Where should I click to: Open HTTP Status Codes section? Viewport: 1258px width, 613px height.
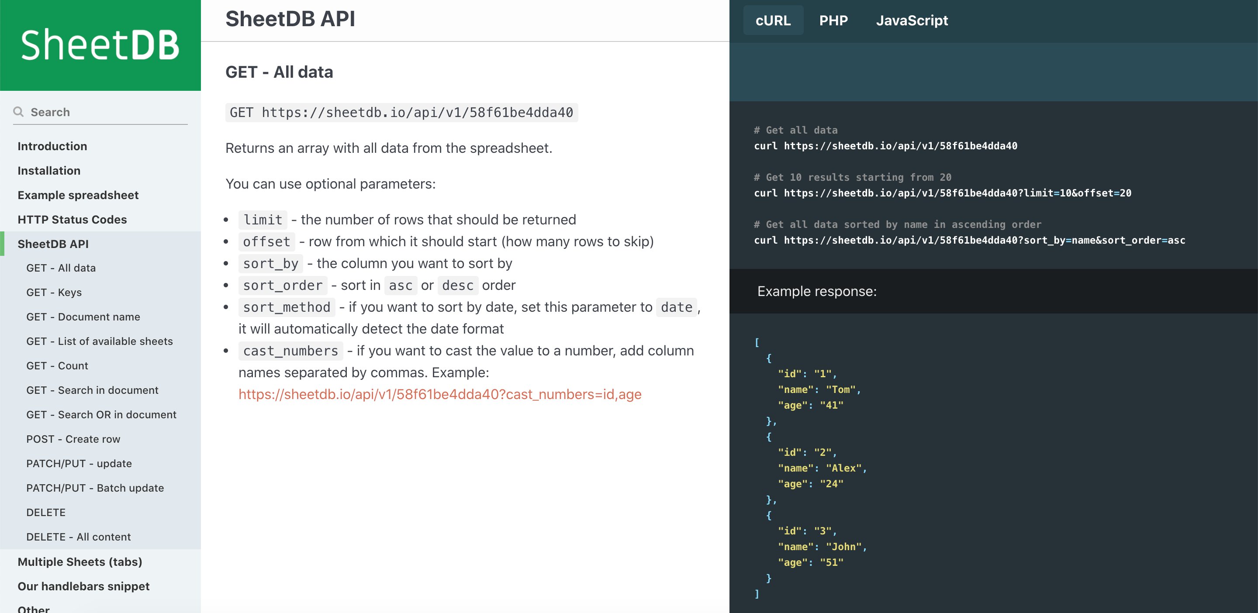point(72,219)
